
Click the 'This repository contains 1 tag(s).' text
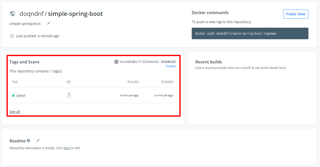(x=36, y=71)
